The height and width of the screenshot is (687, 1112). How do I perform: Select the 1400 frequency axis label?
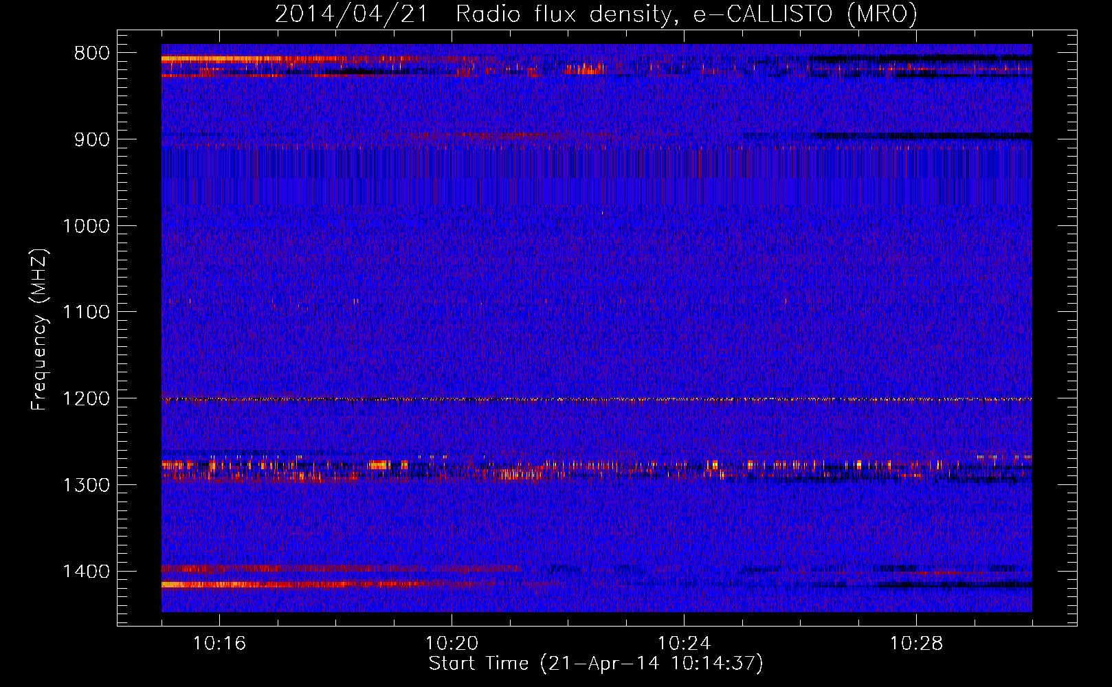87,572
